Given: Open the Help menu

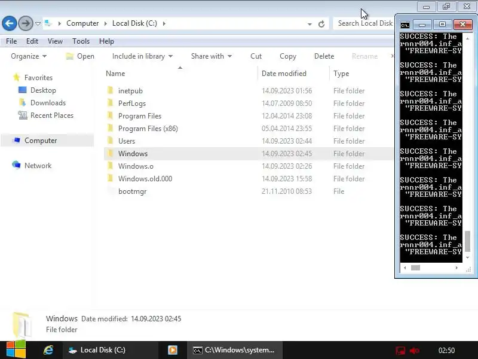Looking at the screenshot, I should point(106,41).
